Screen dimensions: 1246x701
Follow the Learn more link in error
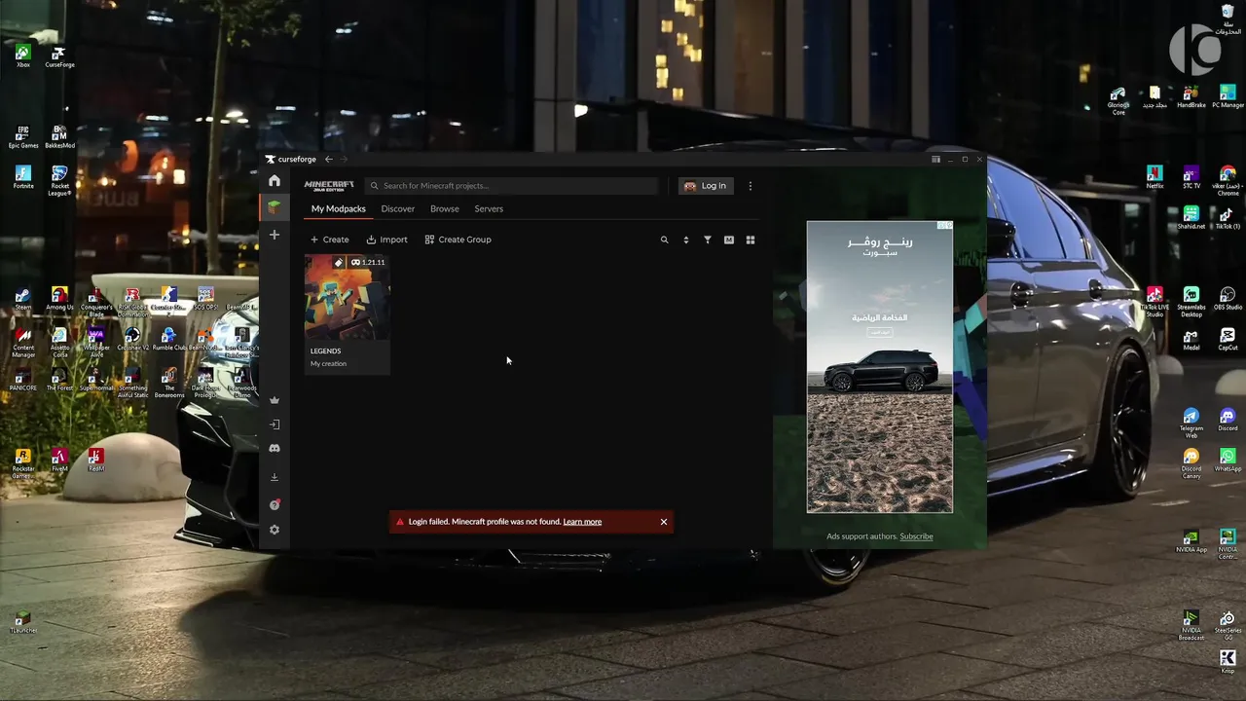[x=582, y=522]
